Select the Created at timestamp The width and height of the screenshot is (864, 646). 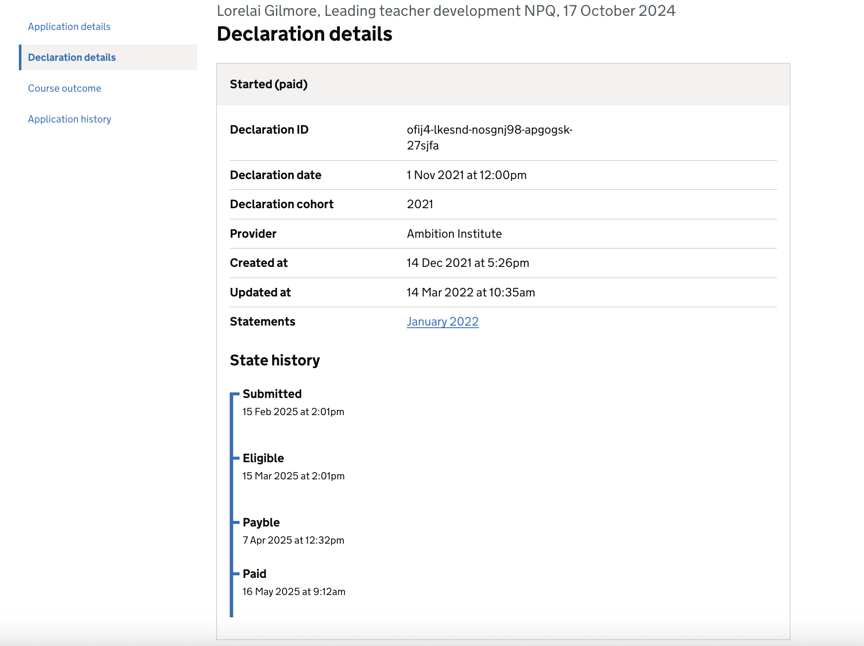pyautogui.click(x=468, y=263)
